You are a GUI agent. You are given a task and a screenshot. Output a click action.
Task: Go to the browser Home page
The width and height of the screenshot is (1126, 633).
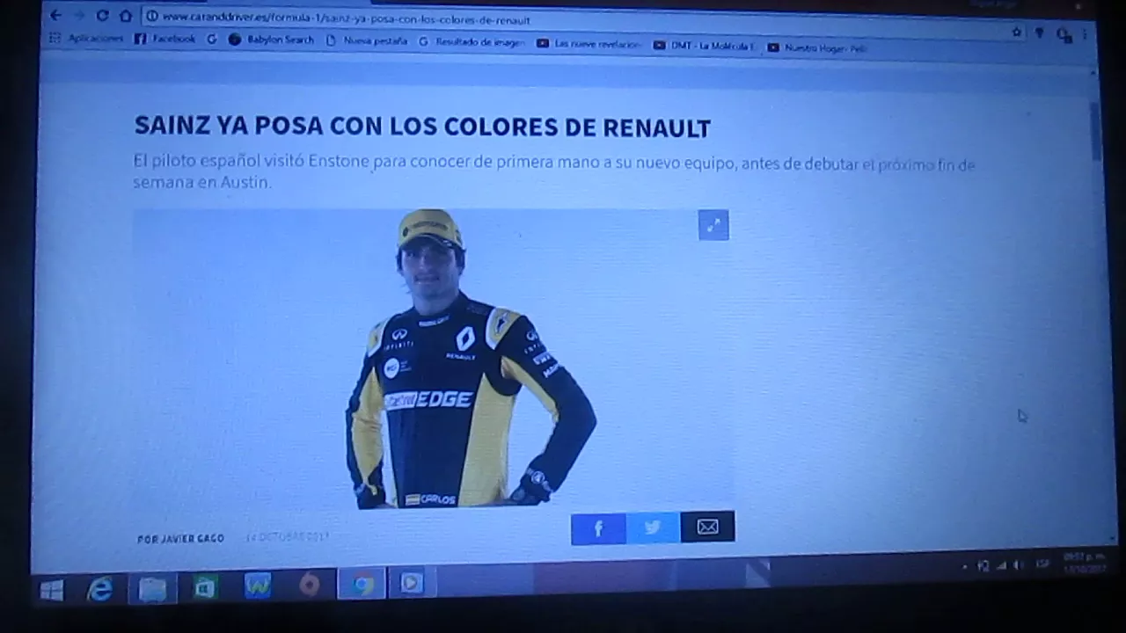pyautogui.click(x=125, y=16)
